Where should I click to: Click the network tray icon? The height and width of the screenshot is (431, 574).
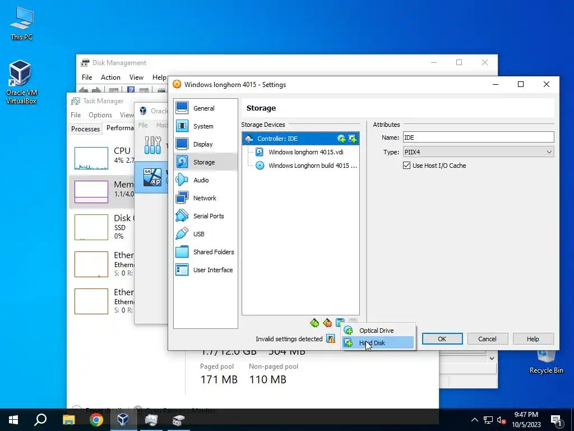pyautogui.click(x=488, y=420)
